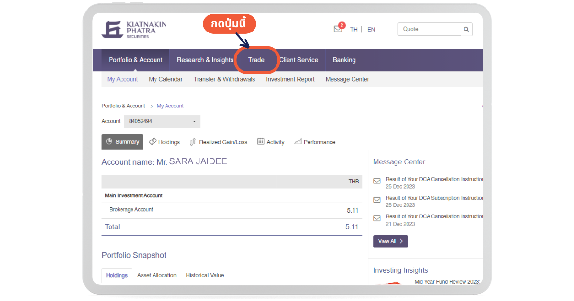The width and height of the screenshot is (574, 301).
Task: Open the mail inbox notification icon
Action: point(338,29)
